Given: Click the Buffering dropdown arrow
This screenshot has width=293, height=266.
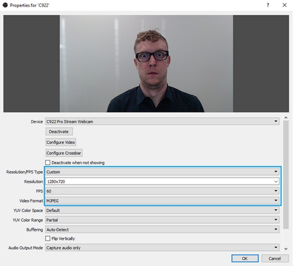Looking at the screenshot, I should point(275,229).
